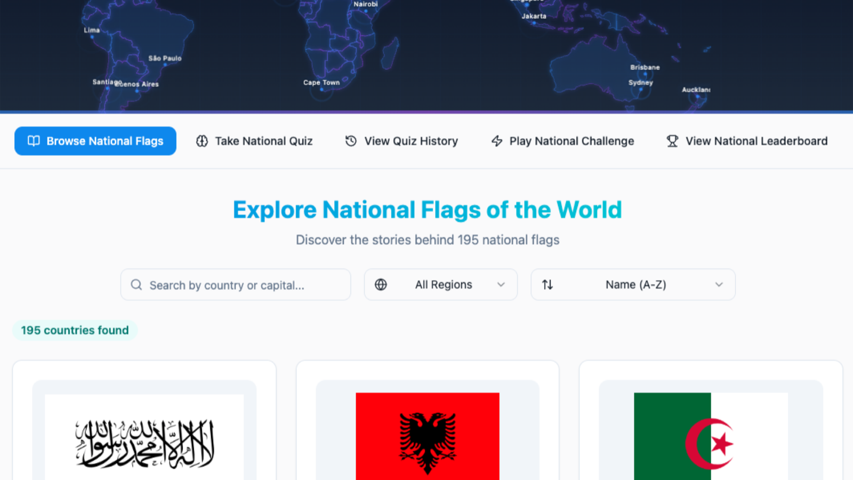This screenshot has height=480, width=853.
Task: Select the Browse National Flags button
Action: pyautogui.click(x=95, y=141)
